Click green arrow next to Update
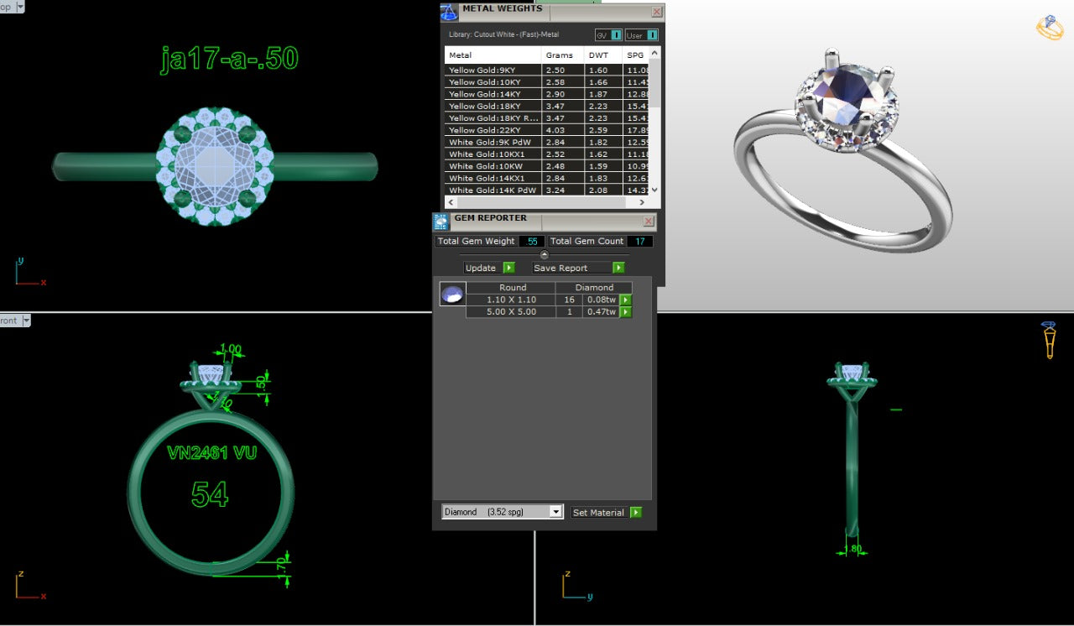1074x626 pixels. [x=508, y=268]
